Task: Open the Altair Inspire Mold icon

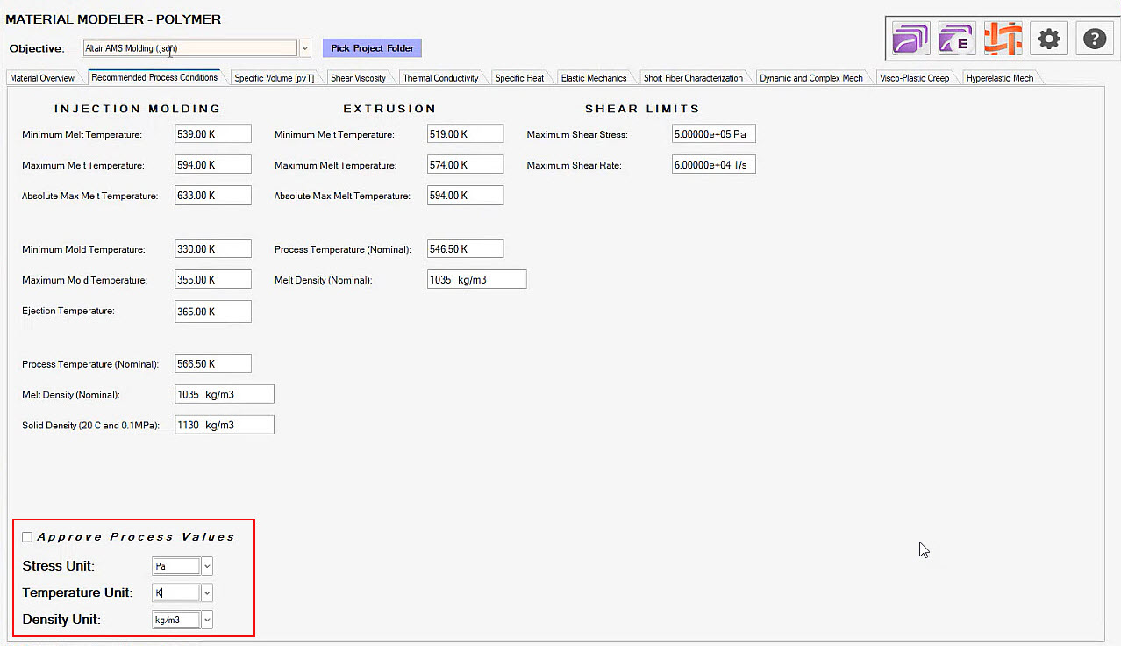Action: (910, 39)
